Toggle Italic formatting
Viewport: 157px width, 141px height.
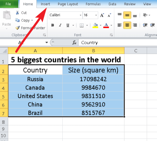[x=60, y=25]
